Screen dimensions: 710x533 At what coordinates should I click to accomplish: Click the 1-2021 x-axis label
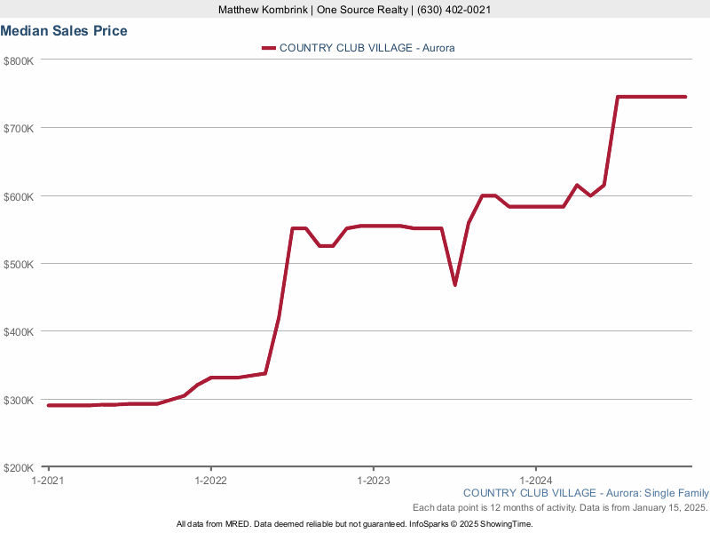click(48, 480)
